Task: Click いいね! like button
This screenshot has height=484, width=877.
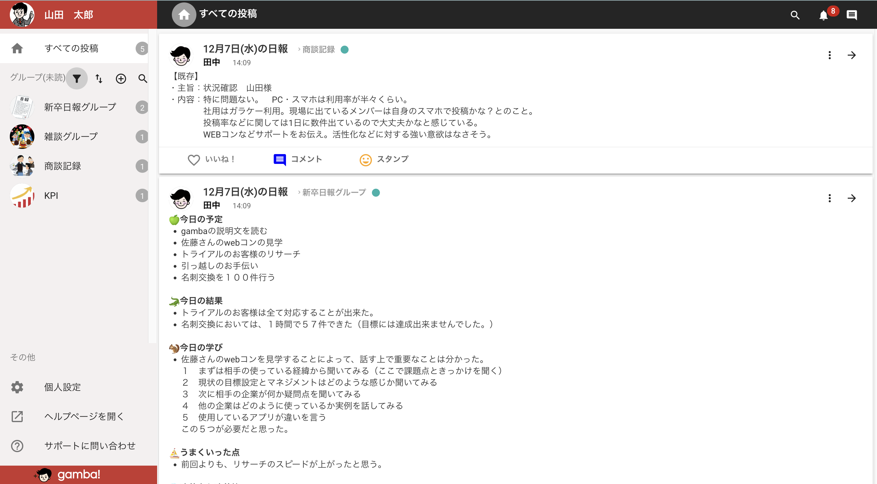Action: point(211,159)
